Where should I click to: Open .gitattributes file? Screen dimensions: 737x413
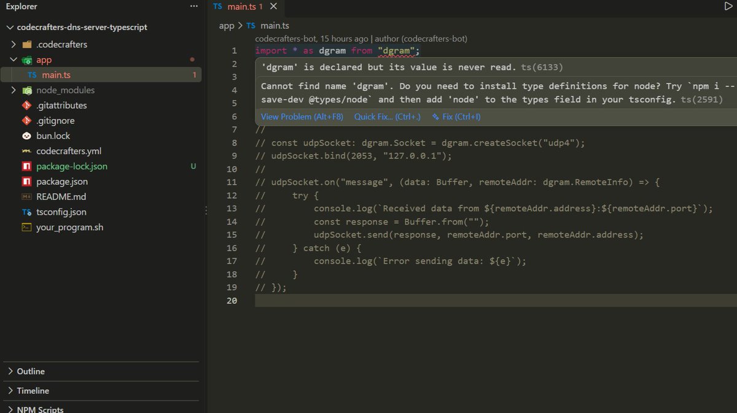click(61, 106)
